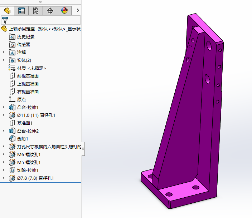The height and width of the screenshot is (218, 252).
Task: Click the 基准面1 plane icon
Action: 12,123
